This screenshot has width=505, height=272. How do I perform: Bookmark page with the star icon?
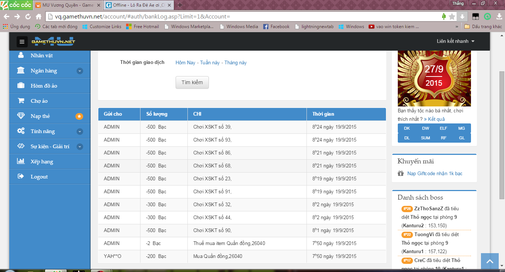[x=452, y=17]
